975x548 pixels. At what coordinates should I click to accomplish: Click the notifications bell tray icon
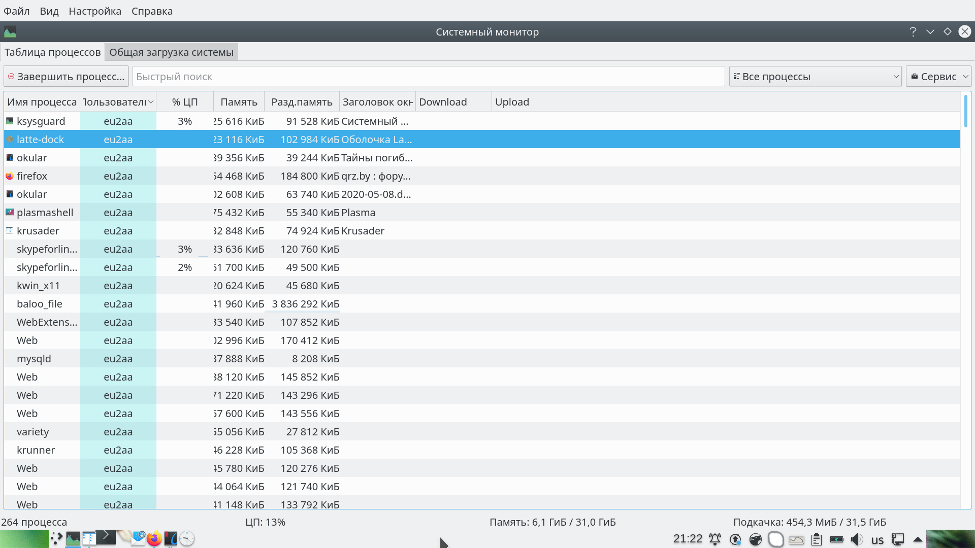pyautogui.click(x=715, y=539)
